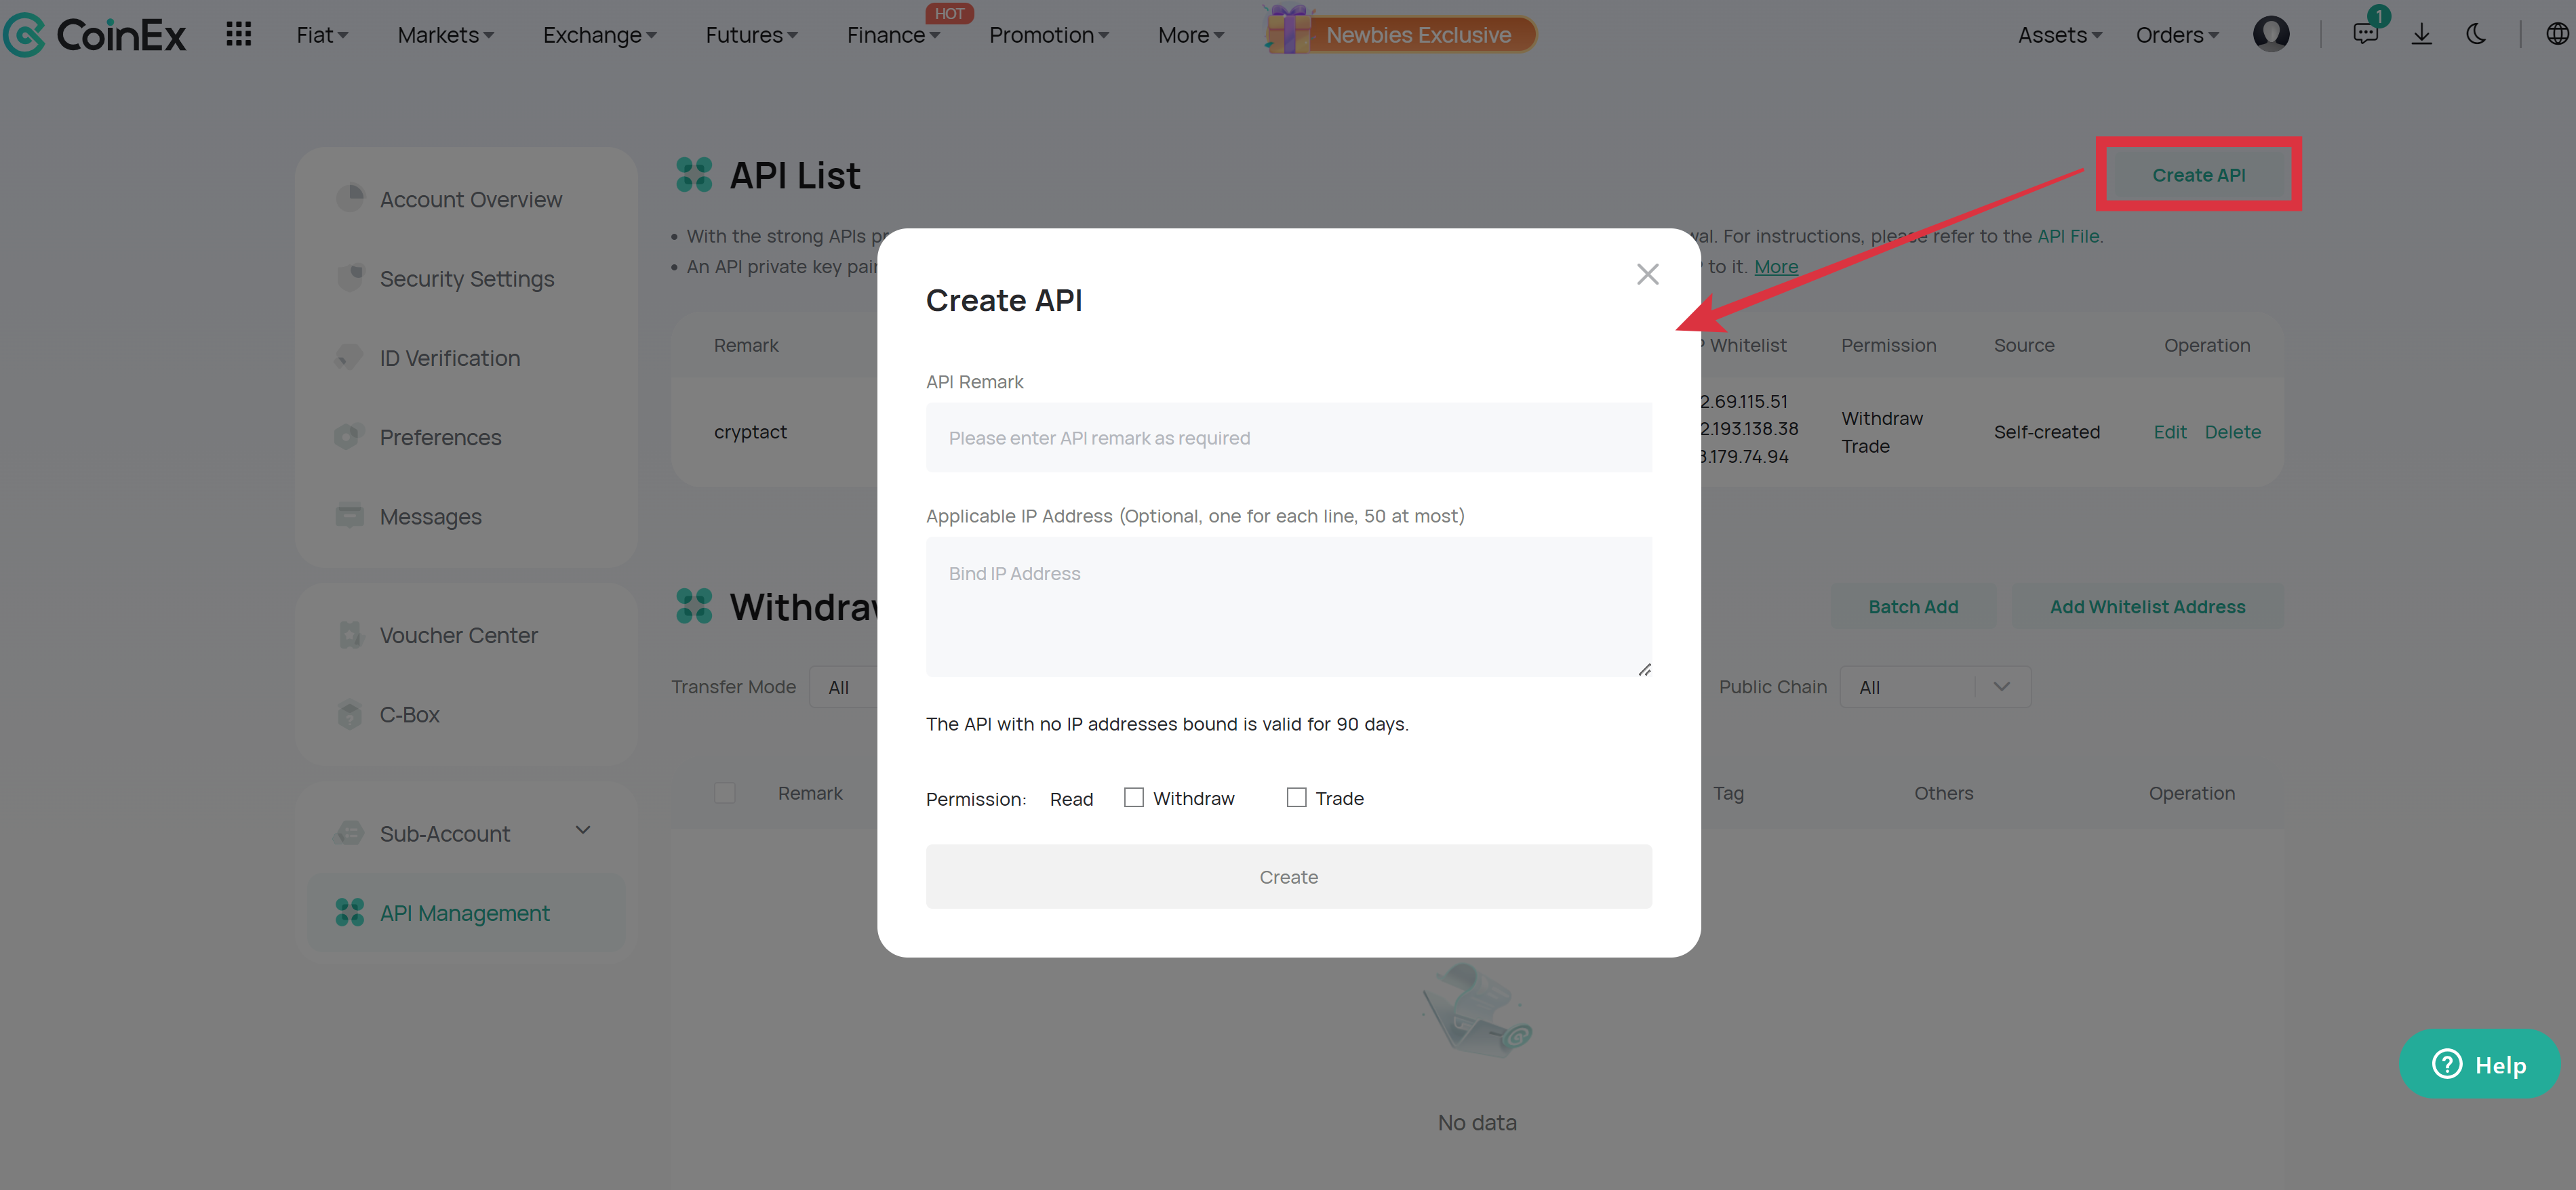The width and height of the screenshot is (2576, 1190).
Task: Click the API Remark input field
Action: [x=1288, y=438]
